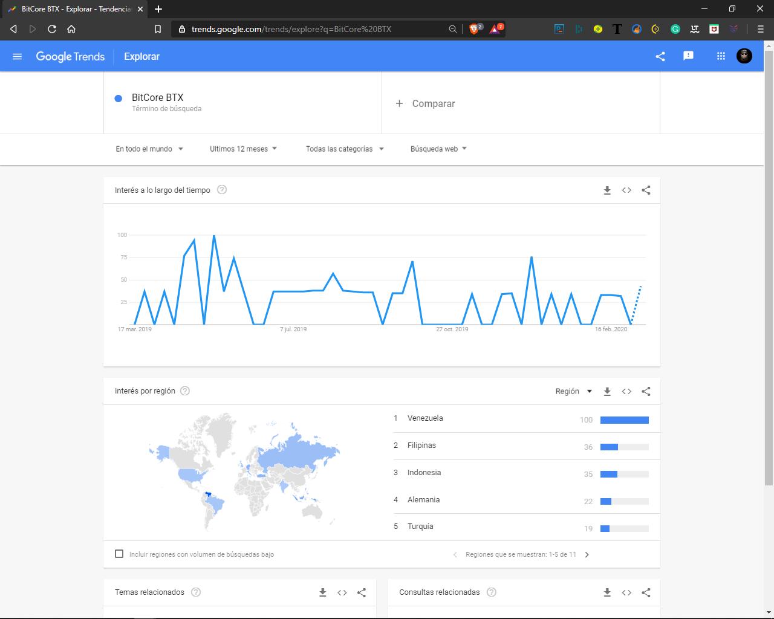Download CSV of interest over time chart
The width and height of the screenshot is (774, 619).
(607, 190)
